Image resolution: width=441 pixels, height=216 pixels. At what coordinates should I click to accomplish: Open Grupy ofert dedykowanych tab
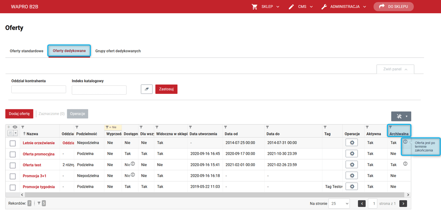point(118,51)
